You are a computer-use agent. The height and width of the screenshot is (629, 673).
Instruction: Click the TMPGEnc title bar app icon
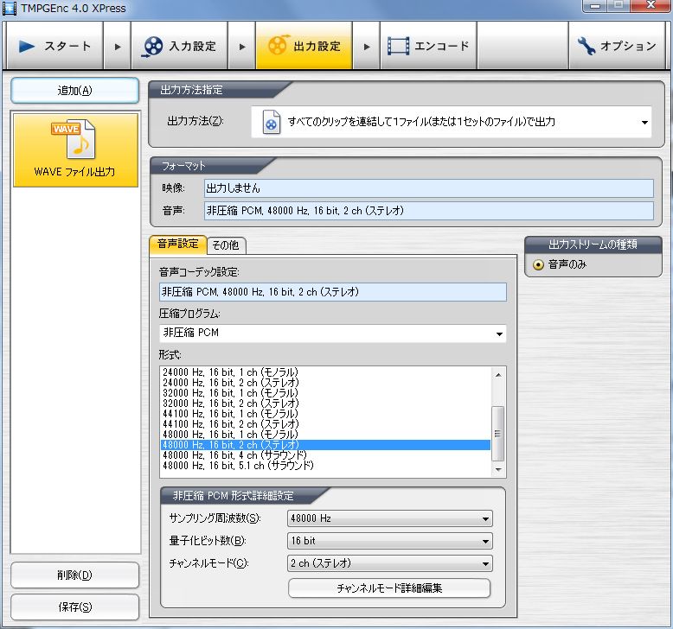click(x=9, y=8)
